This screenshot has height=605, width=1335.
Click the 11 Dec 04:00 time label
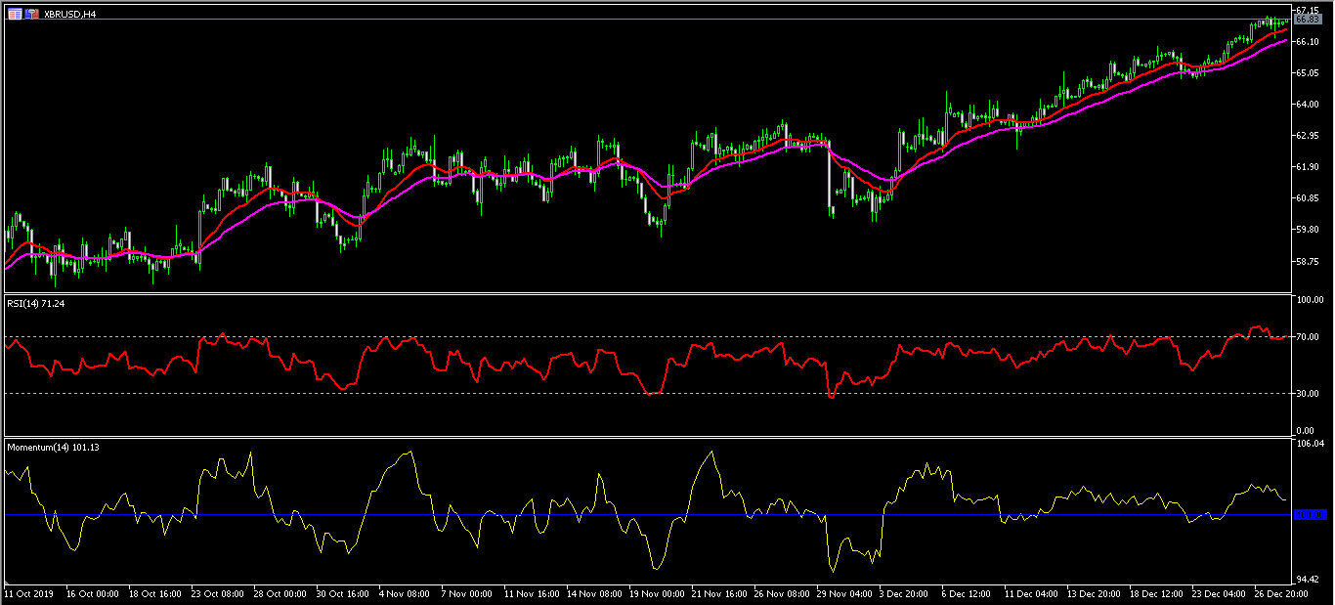tap(1031, 593)
